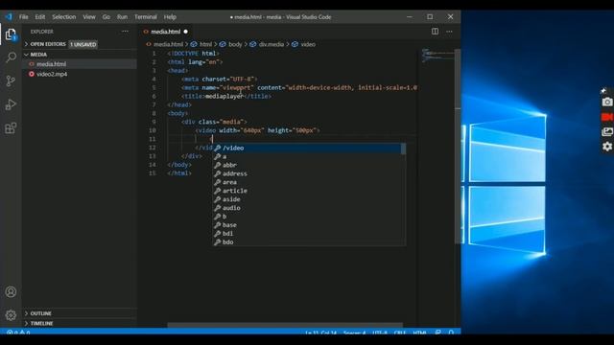Click the red record video icon

pyautogui.click(x=607, y=117)
